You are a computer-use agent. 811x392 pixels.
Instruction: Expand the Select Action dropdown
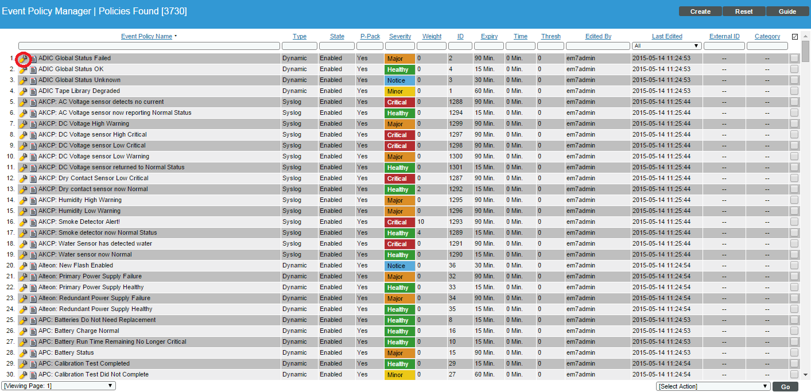click(x=713, y=386)
